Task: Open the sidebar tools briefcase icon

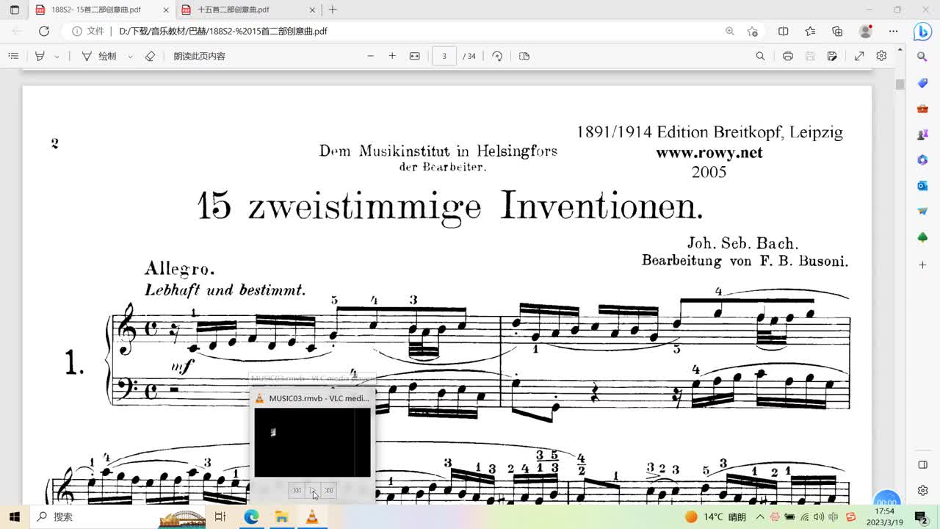Action: pos(922,109)
